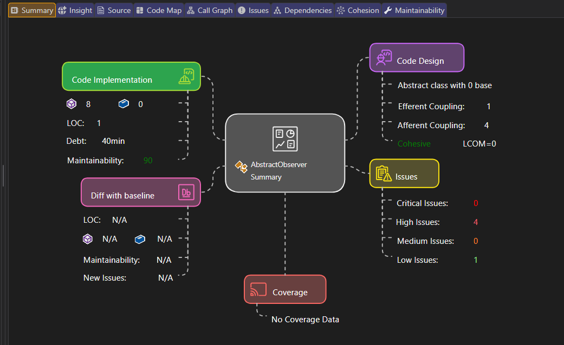The height and width of the screenshot is (345, 564).
Task: Click the warning clipboard icon on Issues node
Action: (x=383, y=174)
